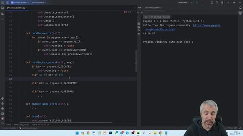Screen dimensions: 243x136
Task: Go to next highlighted error arrow
Action: (x=135, y=12)
